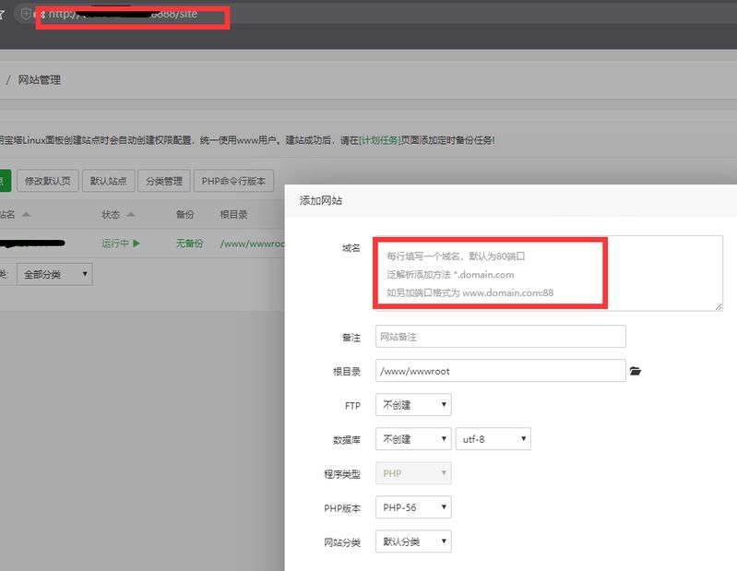
Task: Open 分类管理 category management
Action: pos(164,182)
